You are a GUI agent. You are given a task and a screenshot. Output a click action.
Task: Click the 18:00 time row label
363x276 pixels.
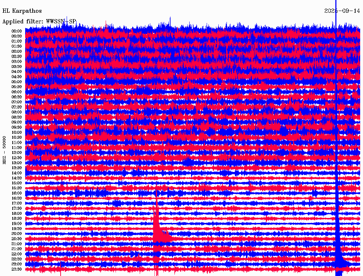click(x=17, y=213)
